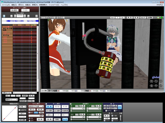The width and height of the screenshot is (165, 123).
Task: Select next eye morph with >> arrow
Action: pos(84,108)
